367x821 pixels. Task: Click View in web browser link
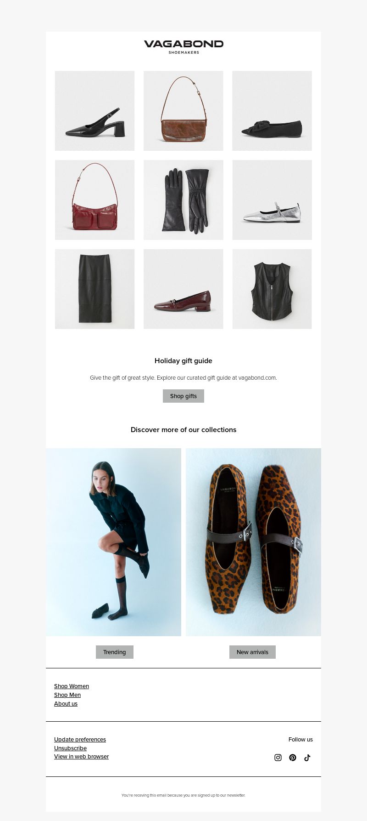click(81, 757)
